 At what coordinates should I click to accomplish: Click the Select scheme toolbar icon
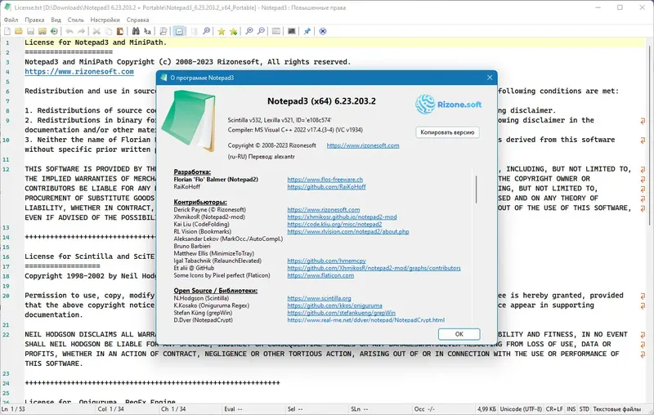click(x=276, y=31)
